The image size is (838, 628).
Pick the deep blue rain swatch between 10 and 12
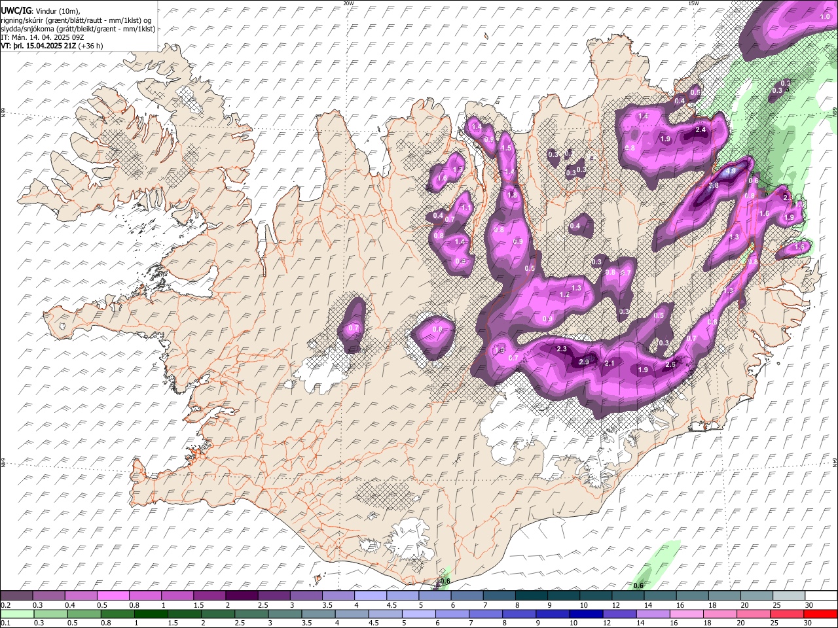(587, 614)
